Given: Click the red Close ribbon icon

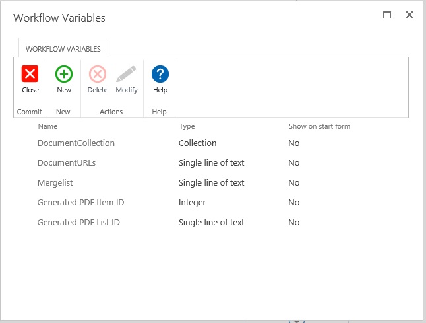Looking at the screenshot, I should (x=30, y=74).
